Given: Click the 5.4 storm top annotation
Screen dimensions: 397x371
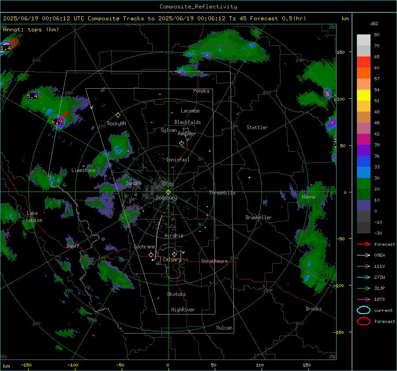Looking at the screenshot, I should 32,96.
